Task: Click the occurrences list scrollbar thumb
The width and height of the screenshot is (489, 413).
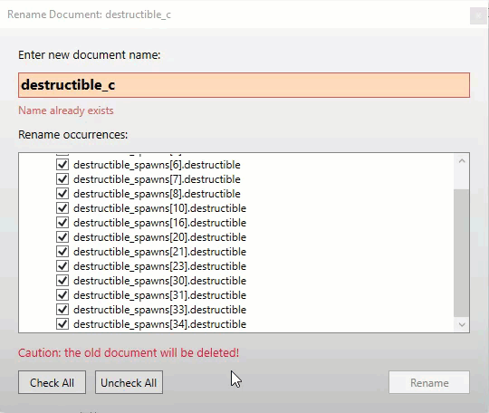Action: point(462,253)
